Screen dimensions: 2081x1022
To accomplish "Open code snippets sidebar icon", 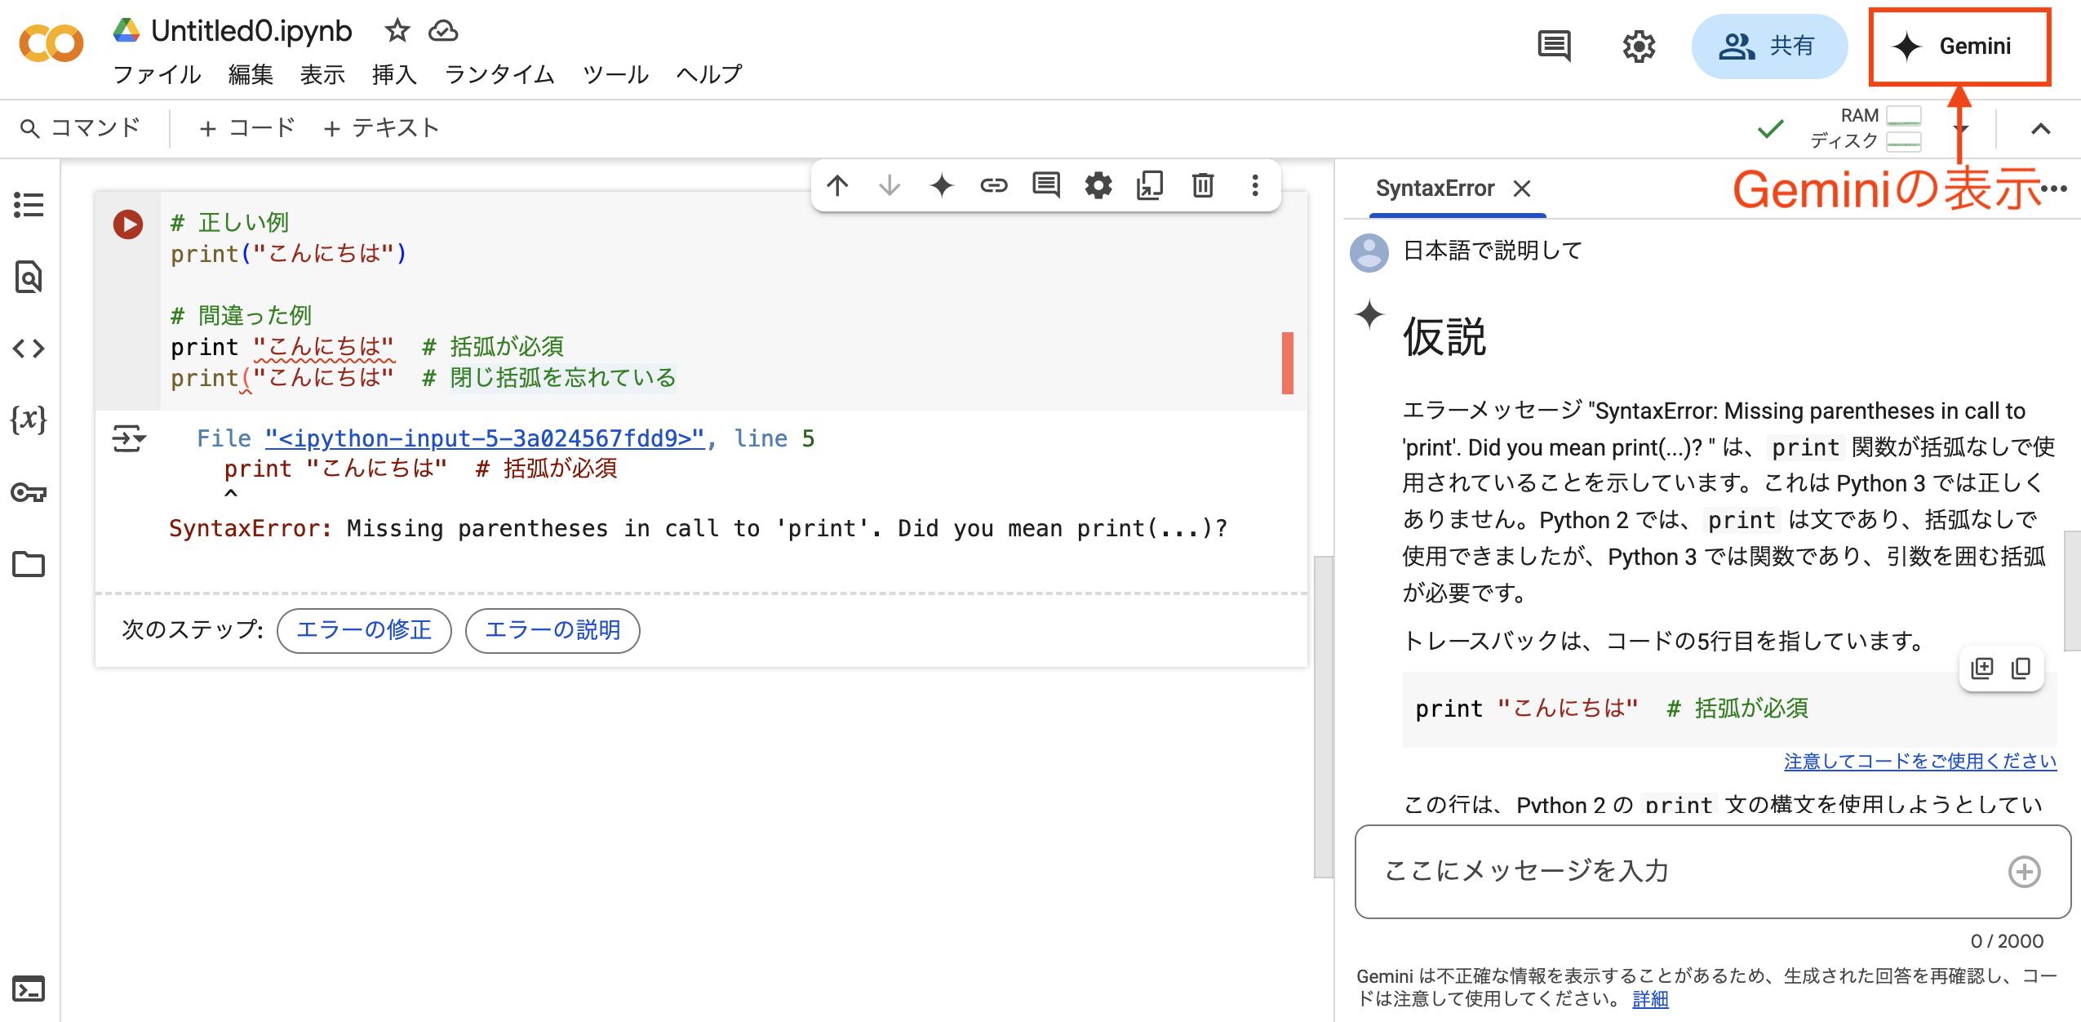I will [29, 349].
